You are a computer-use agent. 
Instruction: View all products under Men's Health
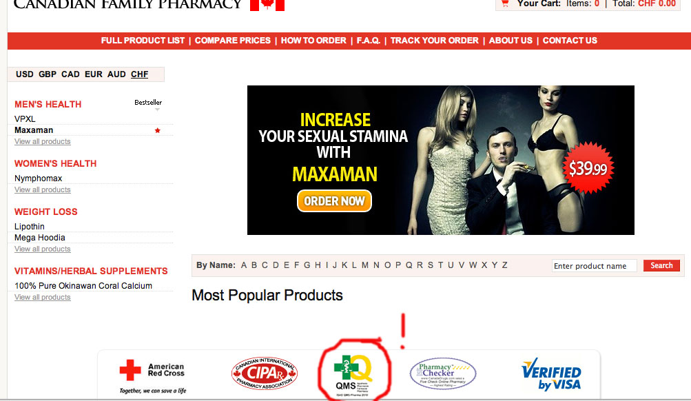point(42,141)
